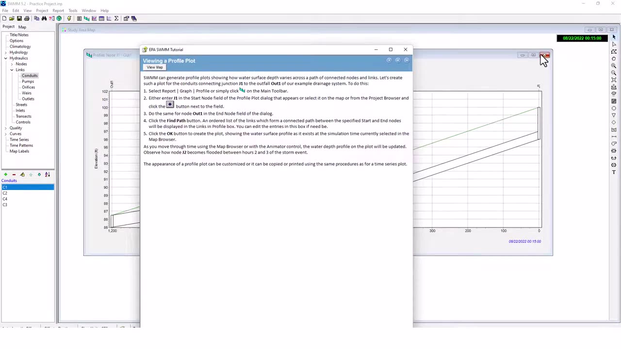Activate the zoom in magnifier tool
This screenshot has width=621, height=349.
click(614, 66)
